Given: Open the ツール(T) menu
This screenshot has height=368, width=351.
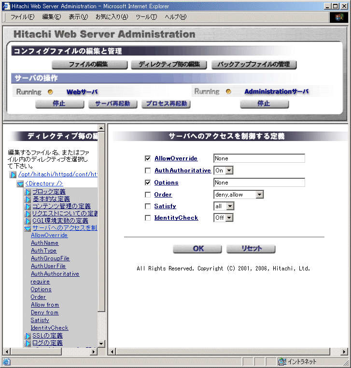Looking at the screenshot, I should pos(146,17).
